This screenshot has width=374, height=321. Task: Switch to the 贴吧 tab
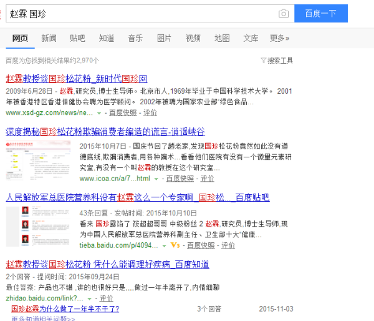(77, 38)
